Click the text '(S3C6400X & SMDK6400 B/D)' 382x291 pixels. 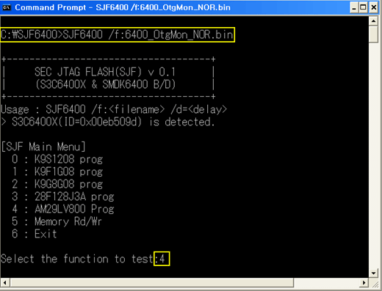coord(106,84)
